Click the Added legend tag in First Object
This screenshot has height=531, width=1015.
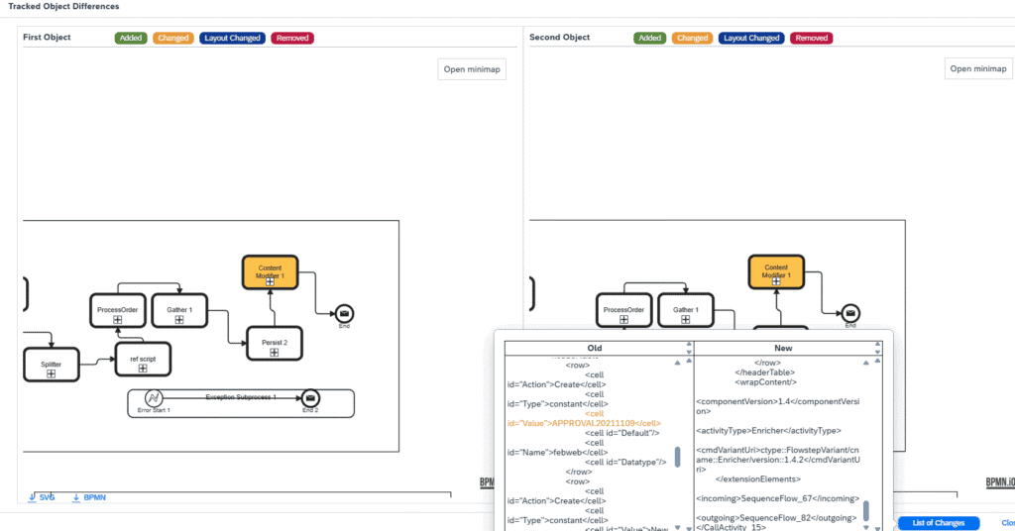131,39
